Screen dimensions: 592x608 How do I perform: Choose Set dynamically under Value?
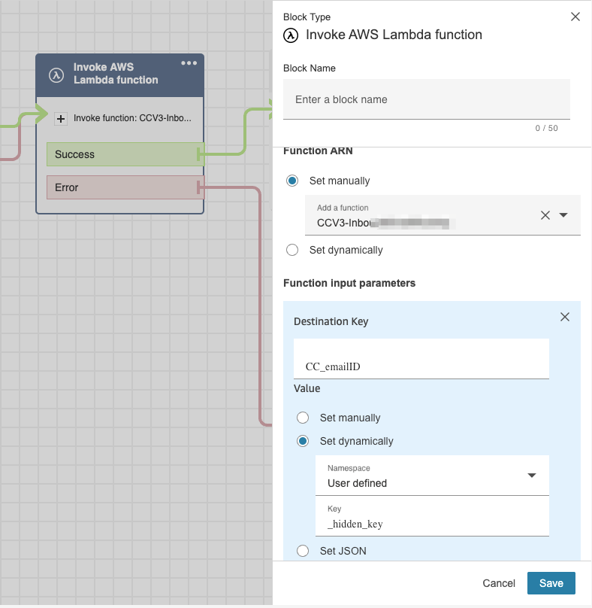(303, 441)
